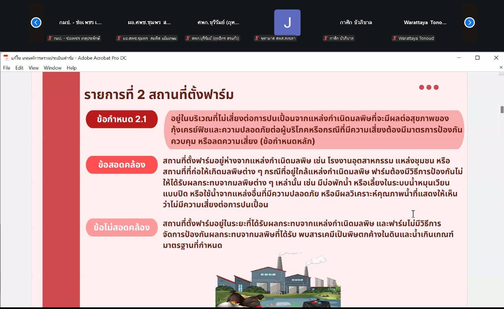Image resolution: width=504 pixels, height=309 pixels.
Task: Open the File menu
Action: [7, 68]
